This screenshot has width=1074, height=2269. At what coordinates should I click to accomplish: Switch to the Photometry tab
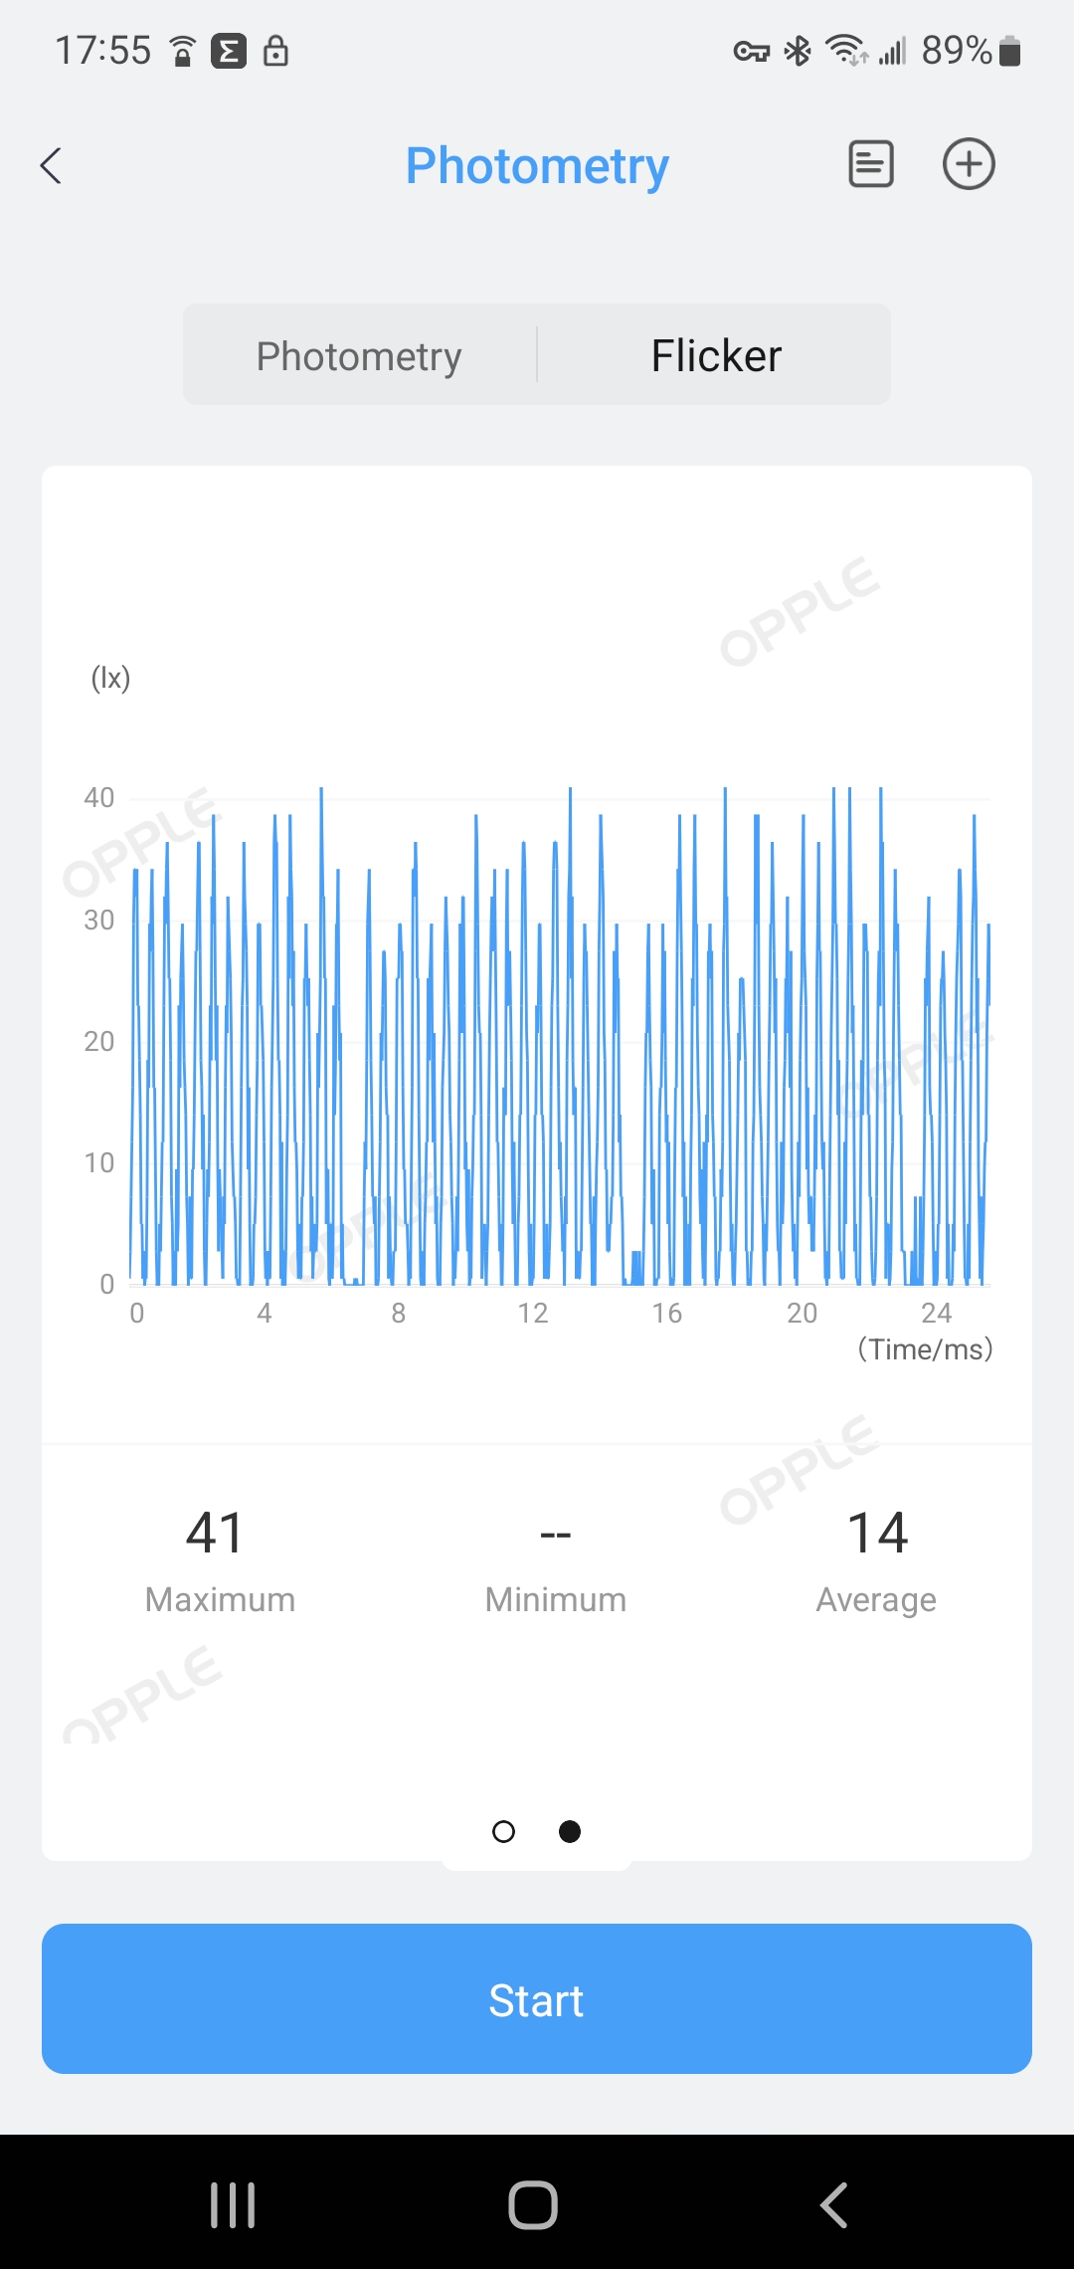(359, 355)
